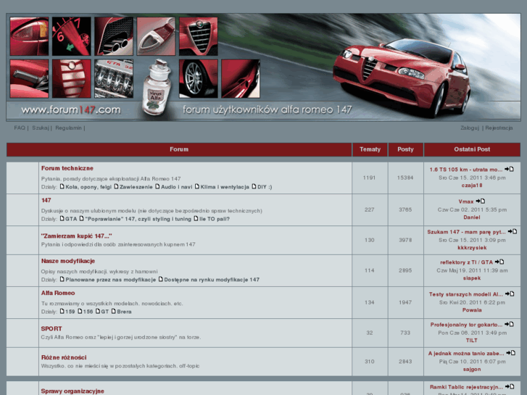This screenshot has height=395, width=527.
Task: Click Zaloguj to log in
Action: (x=470, y=128)
